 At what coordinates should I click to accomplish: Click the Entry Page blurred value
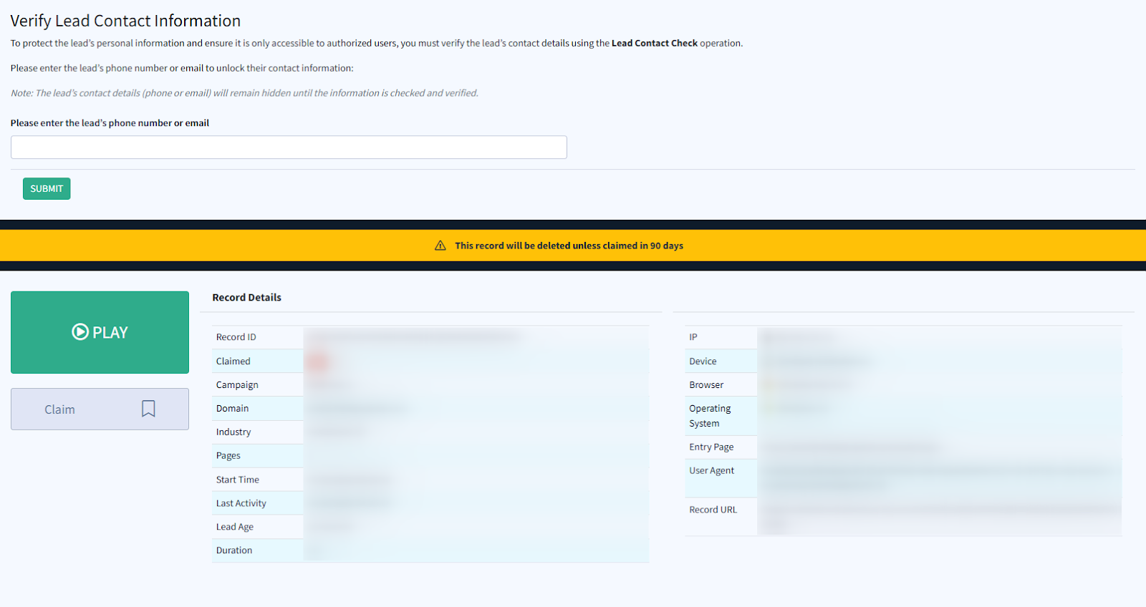tap(852, 447)
